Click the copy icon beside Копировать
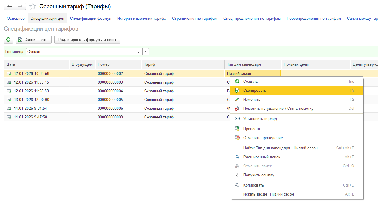Image resolution: width=378 pixels, height=212 pixels. (237, 185)
